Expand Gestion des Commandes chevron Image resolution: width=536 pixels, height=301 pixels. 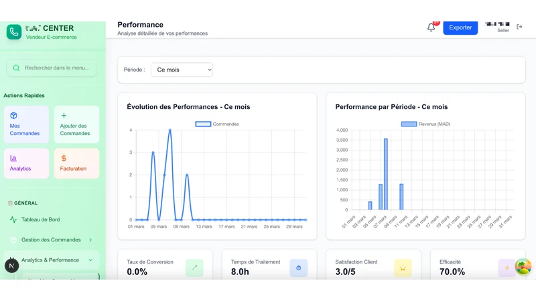coord(90,240)
